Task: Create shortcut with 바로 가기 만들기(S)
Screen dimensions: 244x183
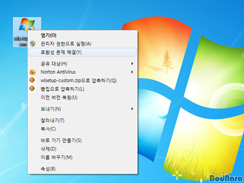Action: tap(82, 141)
